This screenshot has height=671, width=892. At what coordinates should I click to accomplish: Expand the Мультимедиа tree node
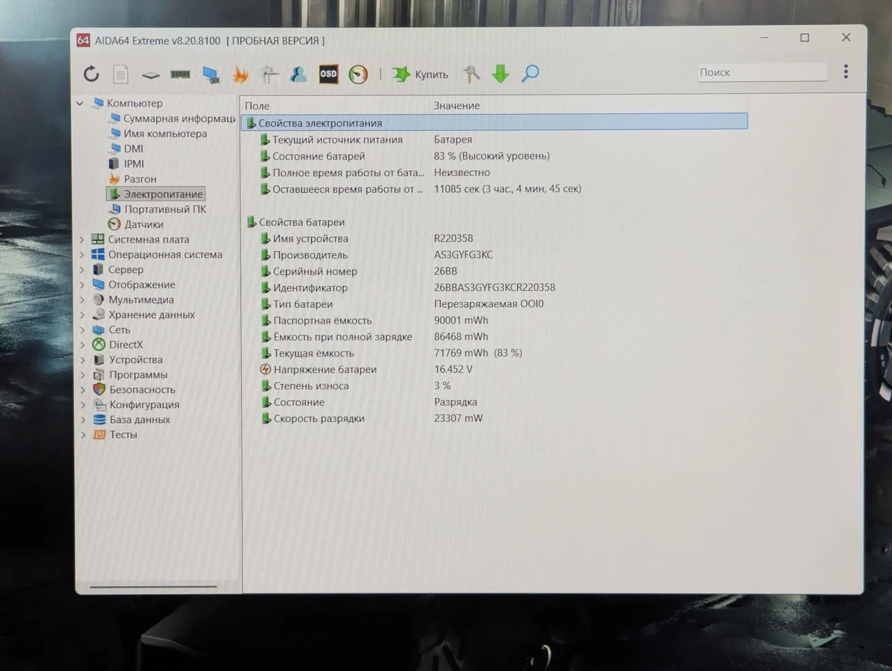[x=82, y=300]
